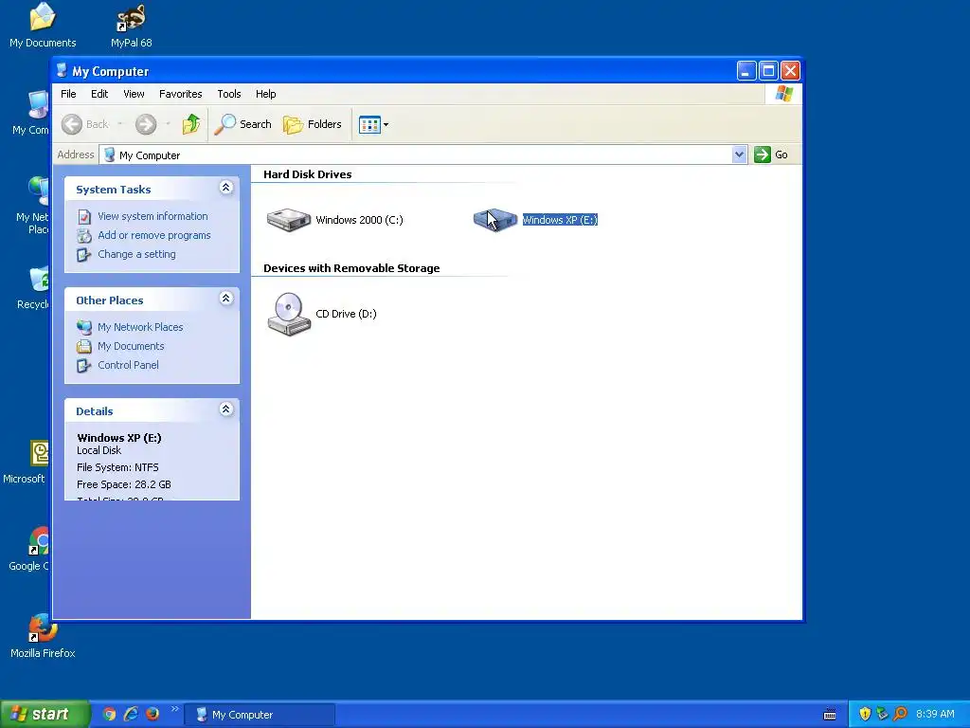Image resolution: width=970 pixels, height=728 pixels.
Task: Click Add or remove programs link
Action: coord(154,235)
